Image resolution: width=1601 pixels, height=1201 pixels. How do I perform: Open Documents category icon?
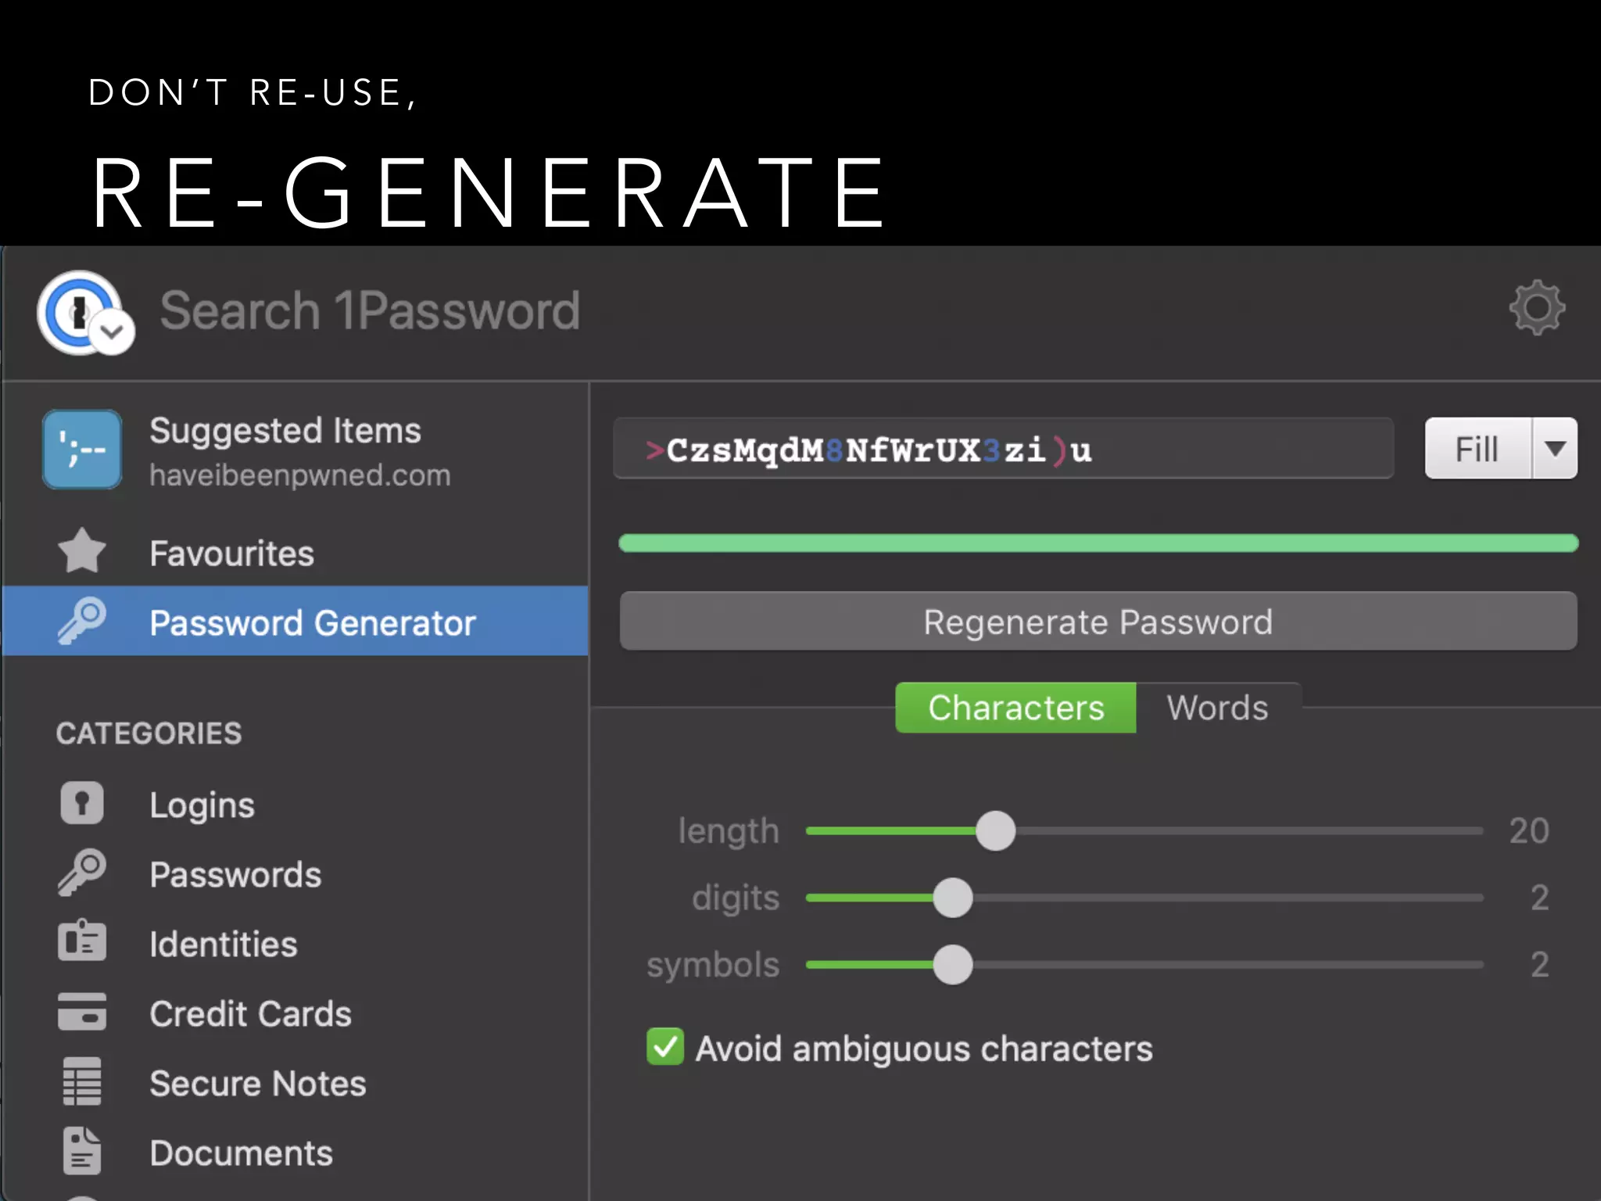(x=82, y=1151)
